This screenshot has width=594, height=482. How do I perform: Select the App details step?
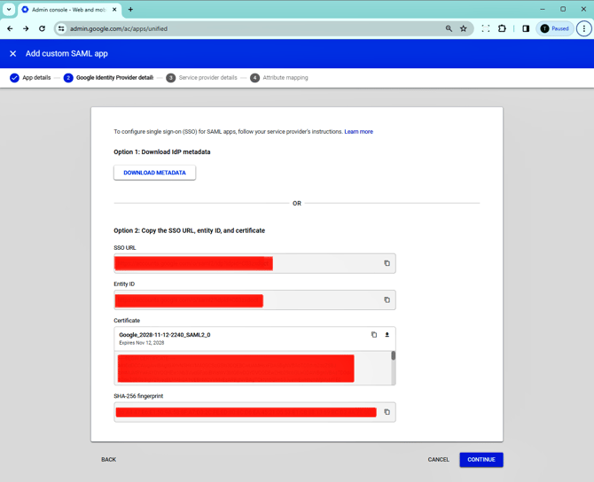30,78
